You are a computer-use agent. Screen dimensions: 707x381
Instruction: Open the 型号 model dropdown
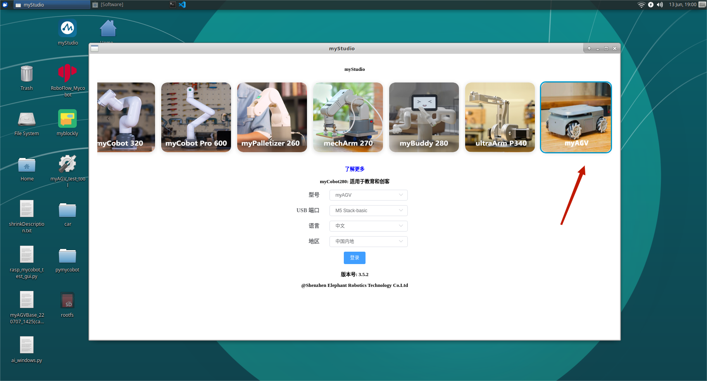(368, 195)
